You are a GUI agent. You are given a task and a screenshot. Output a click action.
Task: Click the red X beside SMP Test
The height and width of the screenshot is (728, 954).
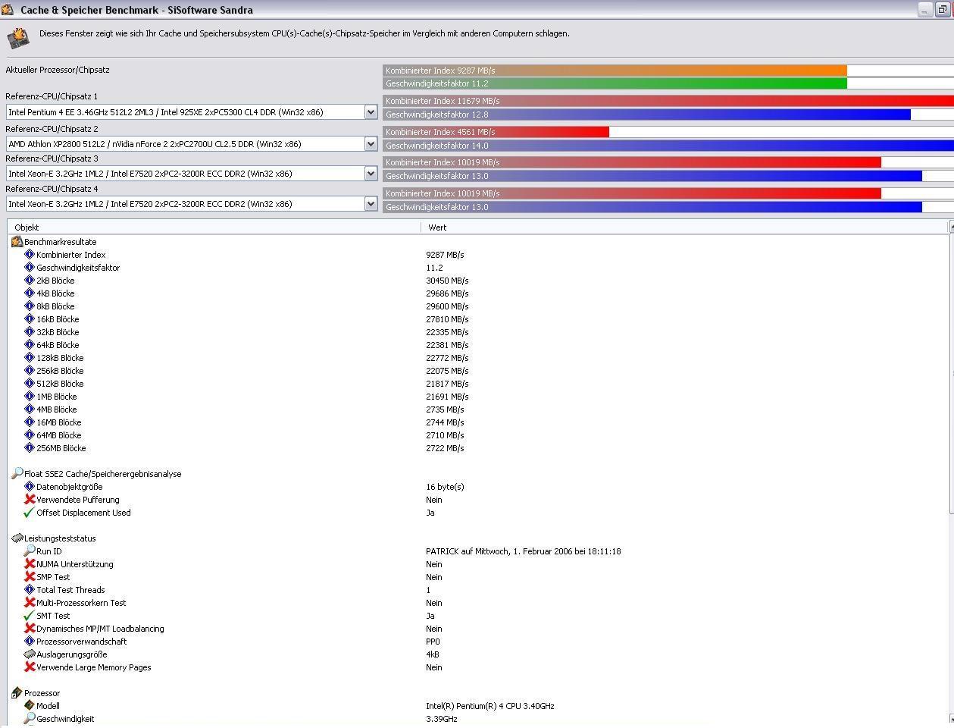30,577
